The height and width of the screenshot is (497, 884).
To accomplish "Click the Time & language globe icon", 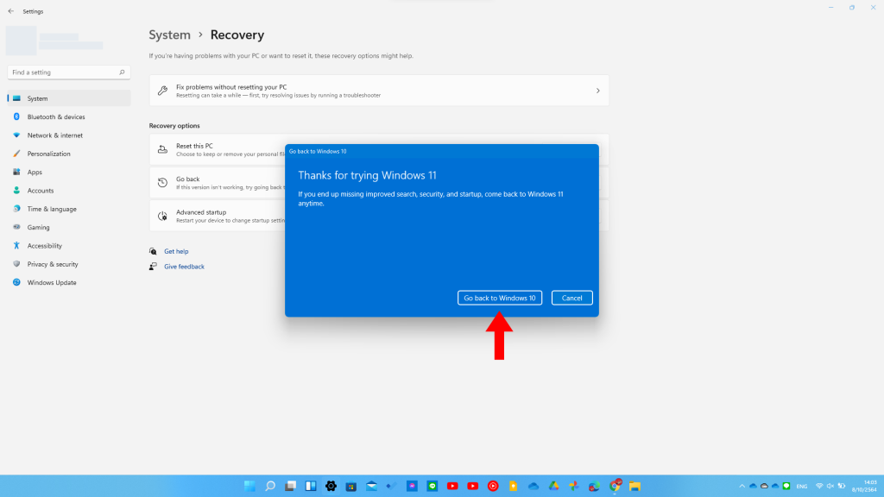I will coord(16,209).
